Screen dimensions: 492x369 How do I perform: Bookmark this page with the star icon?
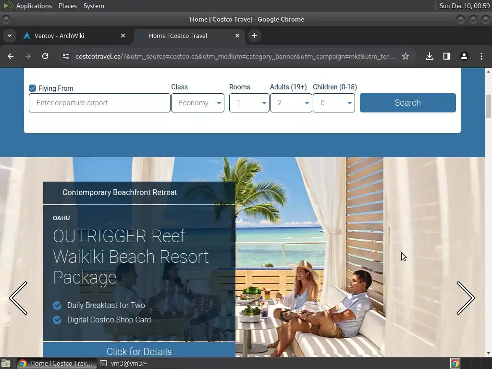[x=406, y=56]
